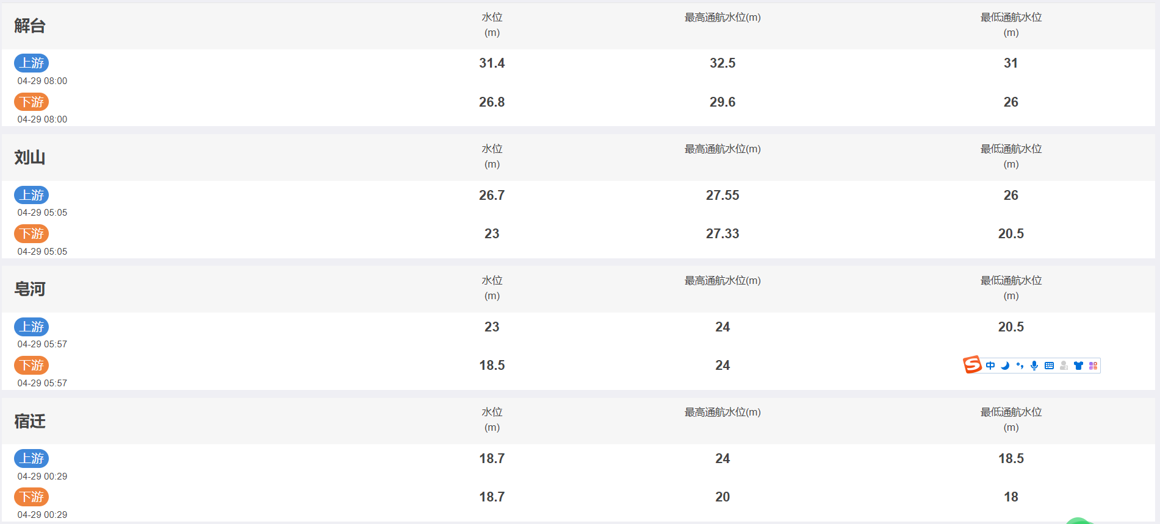Select the 下游 badge under 宿迁
Screen dimensions: 1160x524
point(31,497)
